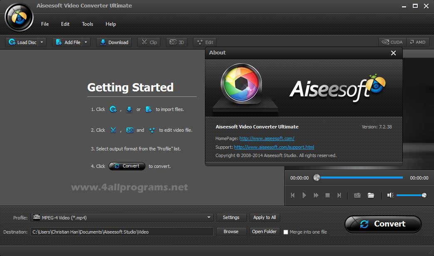Open the Tools menu
Screen dimensions: 434x256
[87, 24]
